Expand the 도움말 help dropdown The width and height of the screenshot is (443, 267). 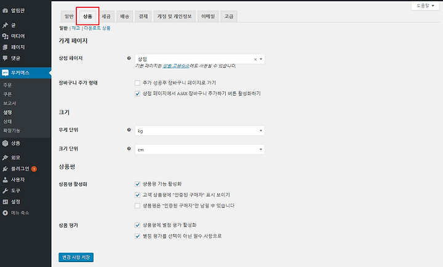[x=425, y=6]
